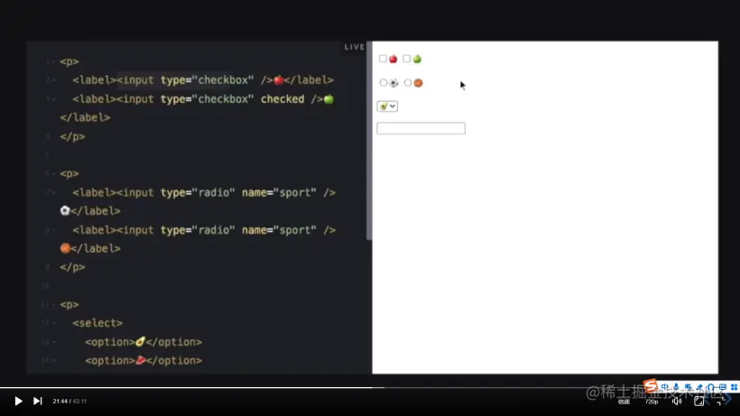Click the 21:44 / 43:11 time display

coord(69,402)
